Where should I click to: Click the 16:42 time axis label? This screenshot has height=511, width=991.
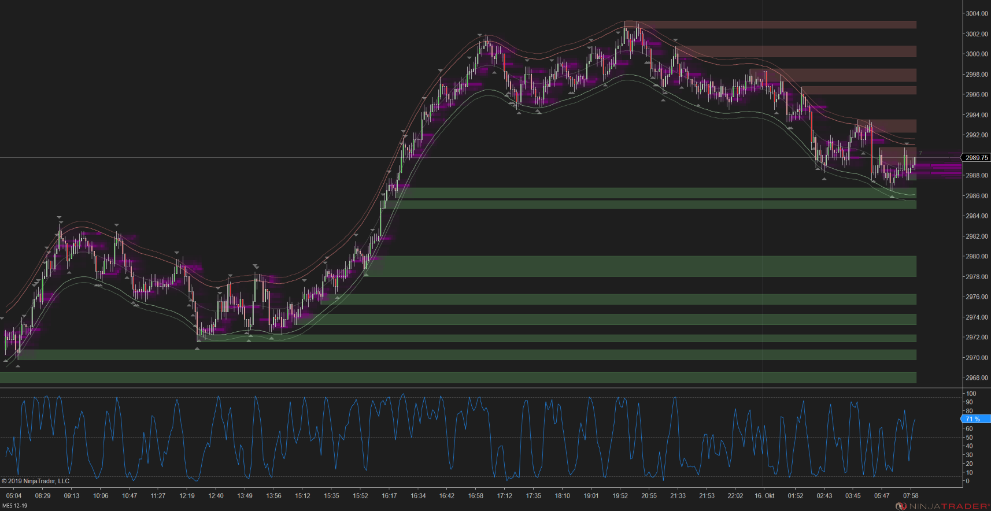tap(447, 495)
